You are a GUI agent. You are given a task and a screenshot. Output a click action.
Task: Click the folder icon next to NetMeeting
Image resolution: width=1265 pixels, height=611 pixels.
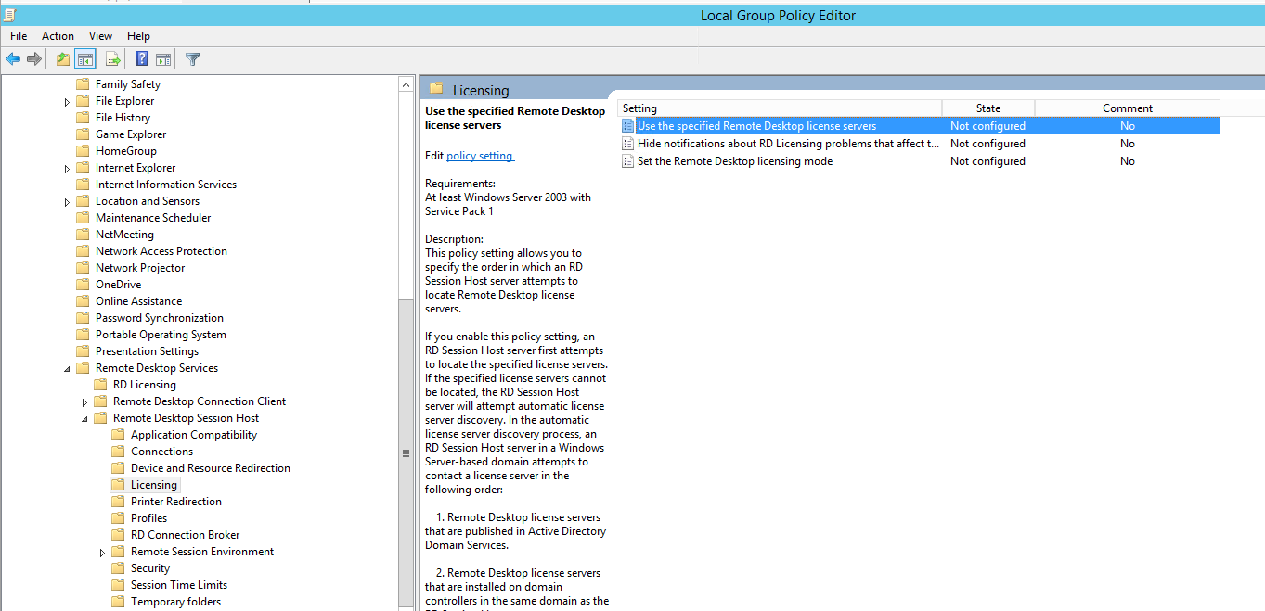pos(82,235)
